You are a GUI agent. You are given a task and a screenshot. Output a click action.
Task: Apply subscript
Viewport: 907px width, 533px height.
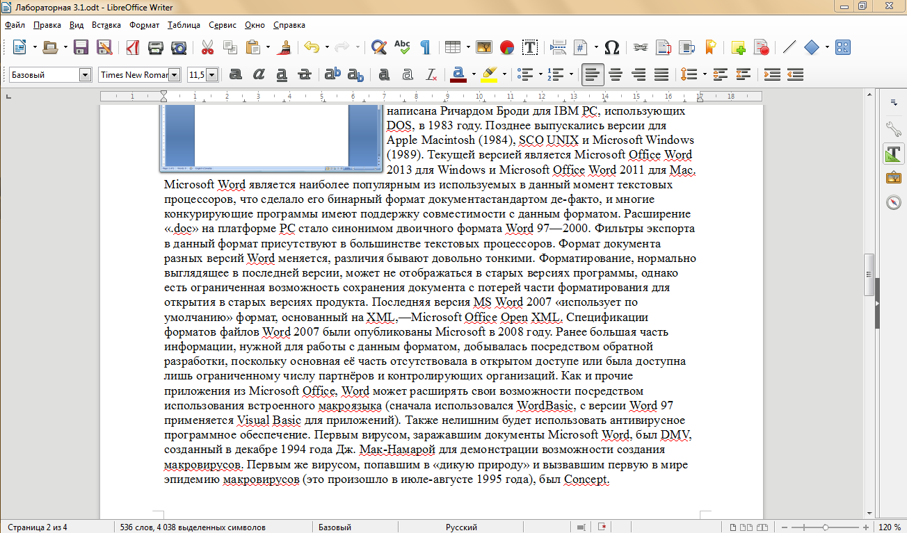(x=355, y=74)
